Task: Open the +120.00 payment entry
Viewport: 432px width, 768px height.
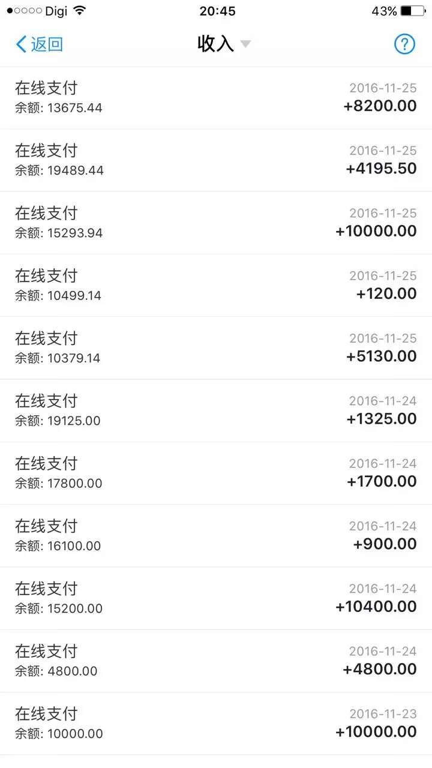Action: tap(216, 285)
